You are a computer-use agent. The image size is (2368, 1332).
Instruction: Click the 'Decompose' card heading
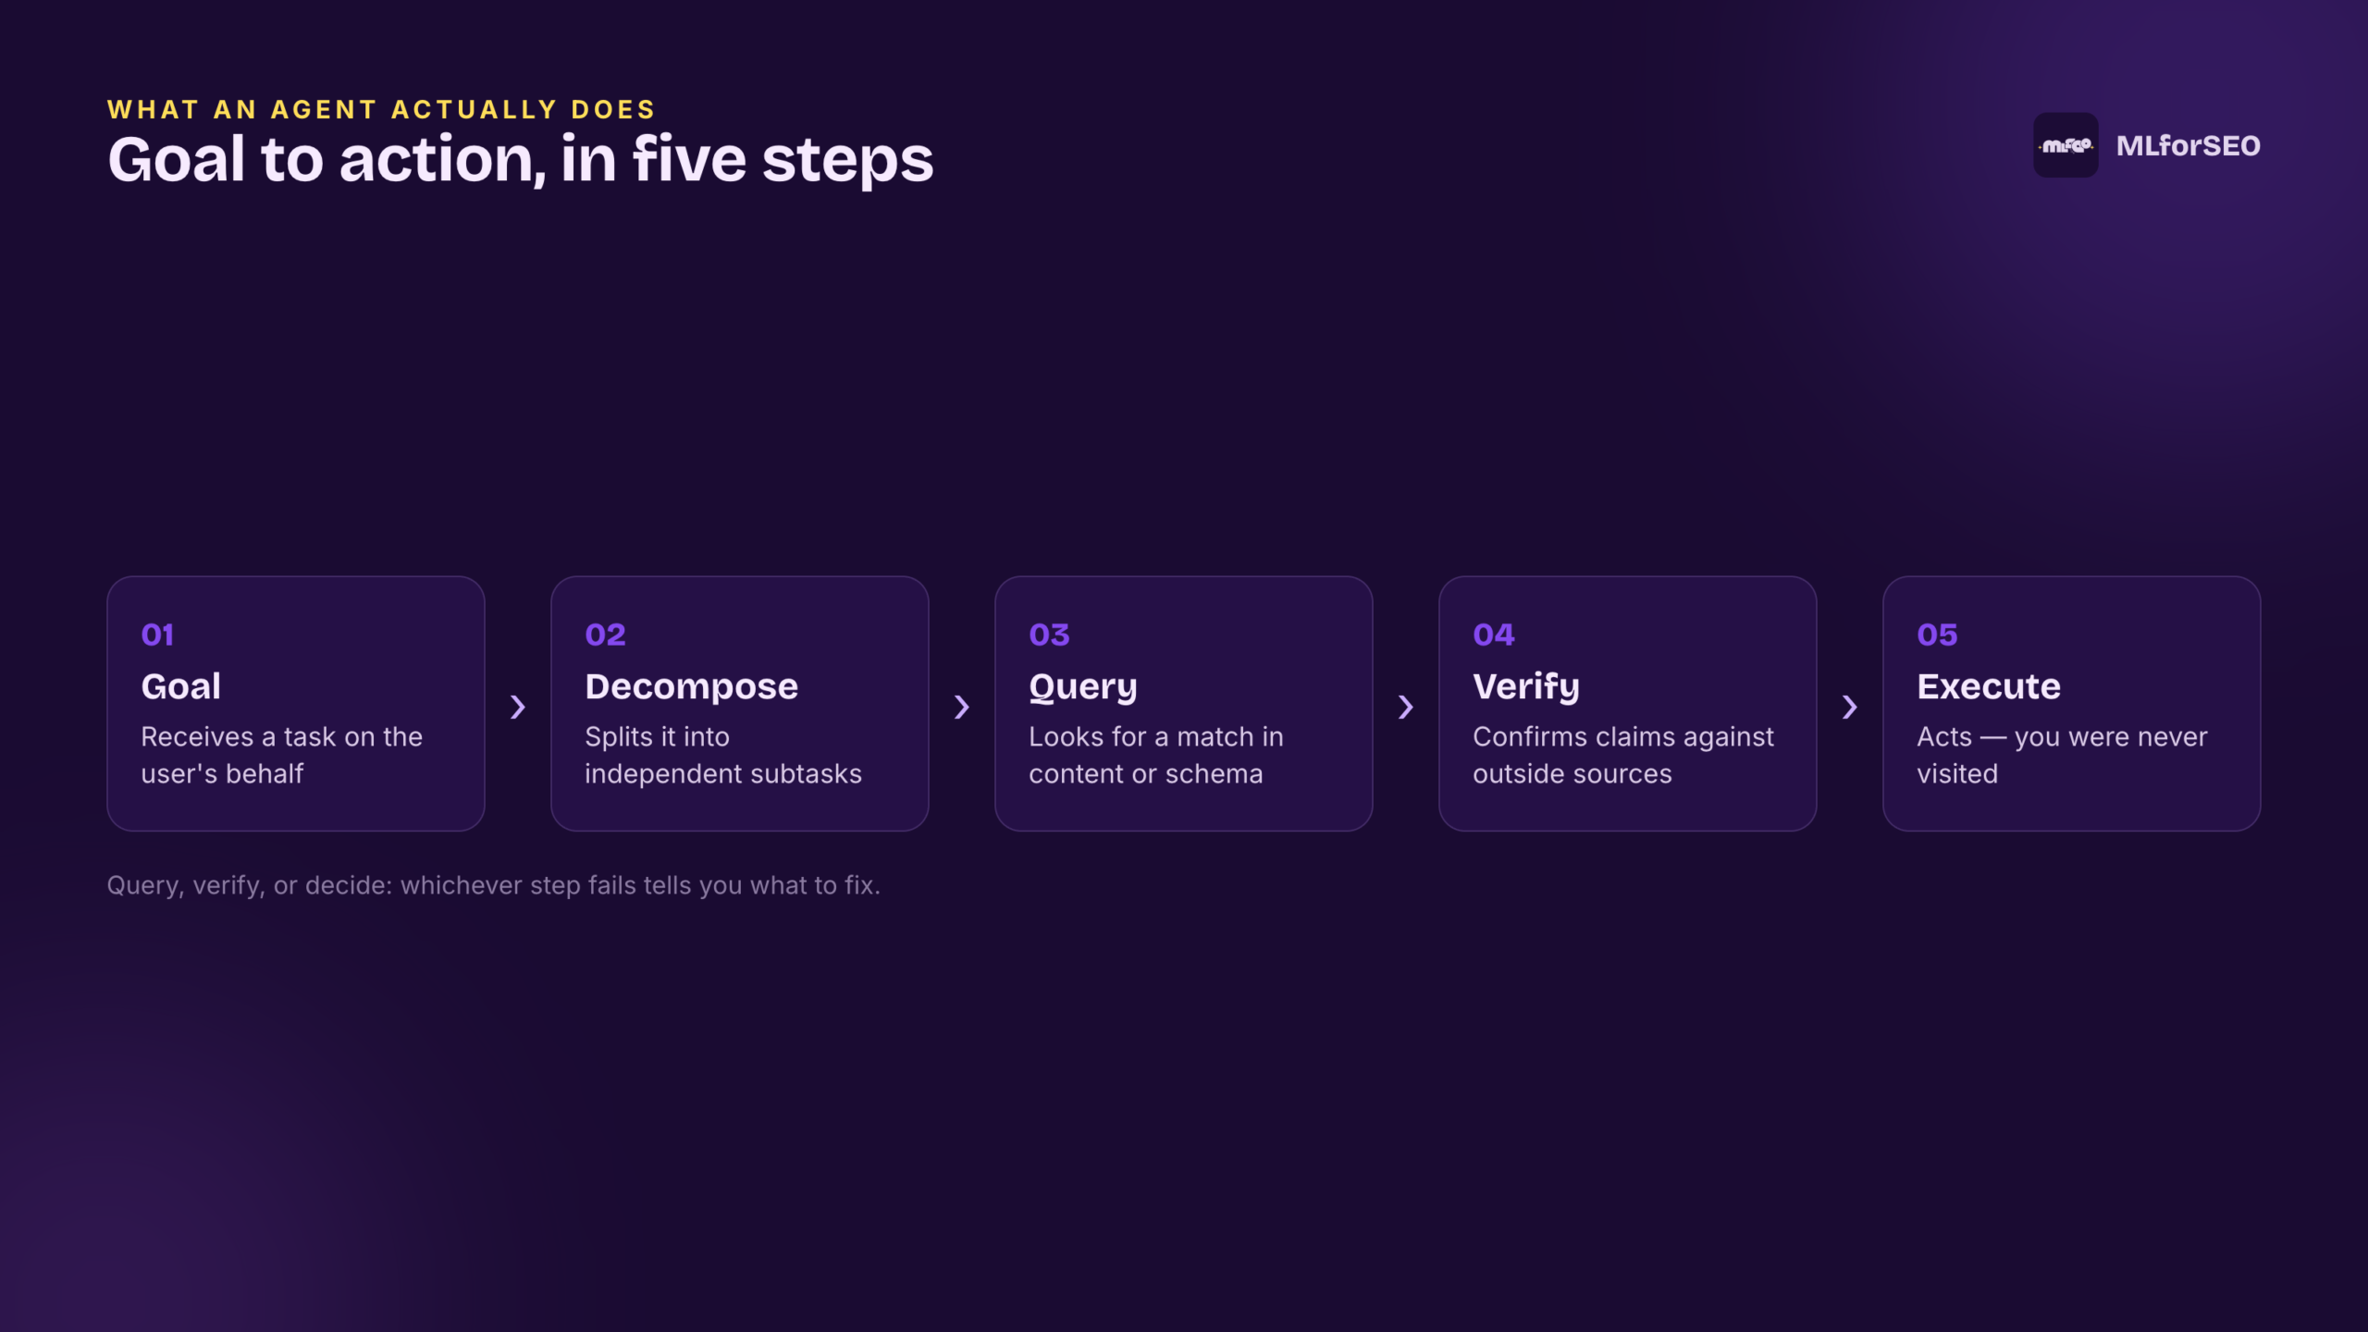[x=692, y=687]
